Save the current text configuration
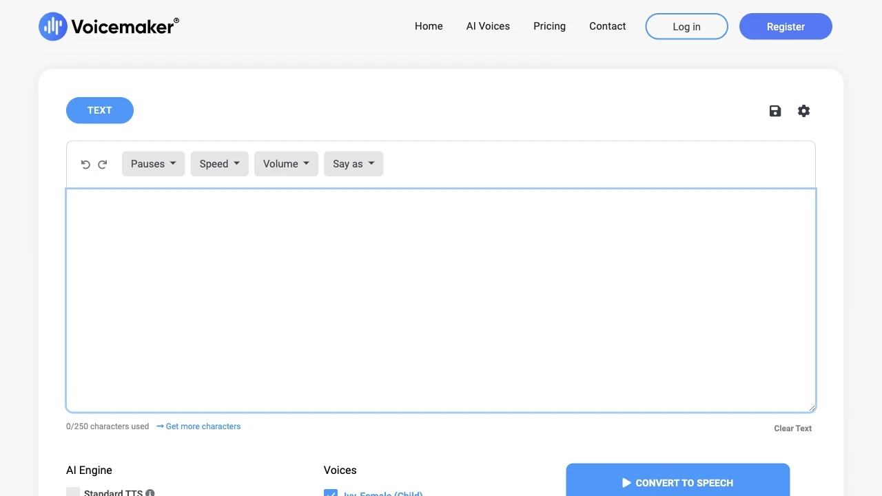This screenshot has width=882, height=496. tap(775, 110)
